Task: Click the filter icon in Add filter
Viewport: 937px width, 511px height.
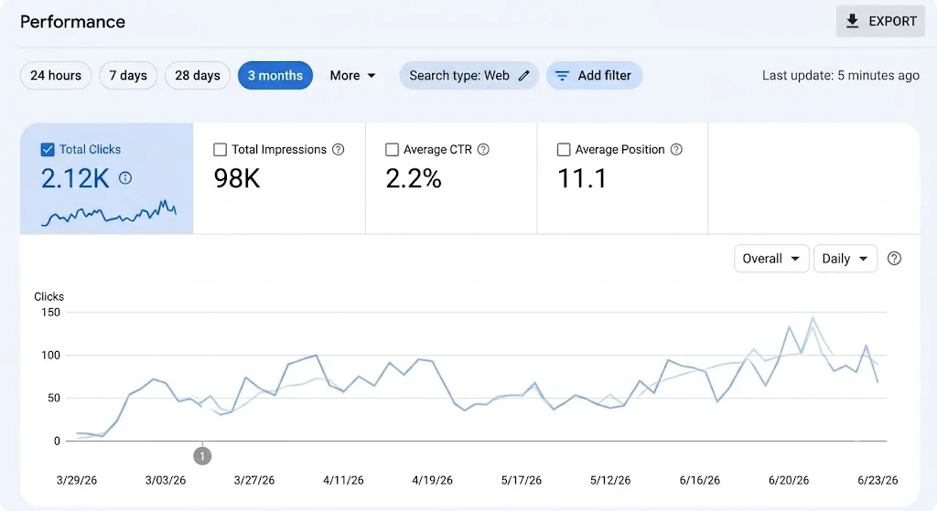Action: (x=562, y=76)
